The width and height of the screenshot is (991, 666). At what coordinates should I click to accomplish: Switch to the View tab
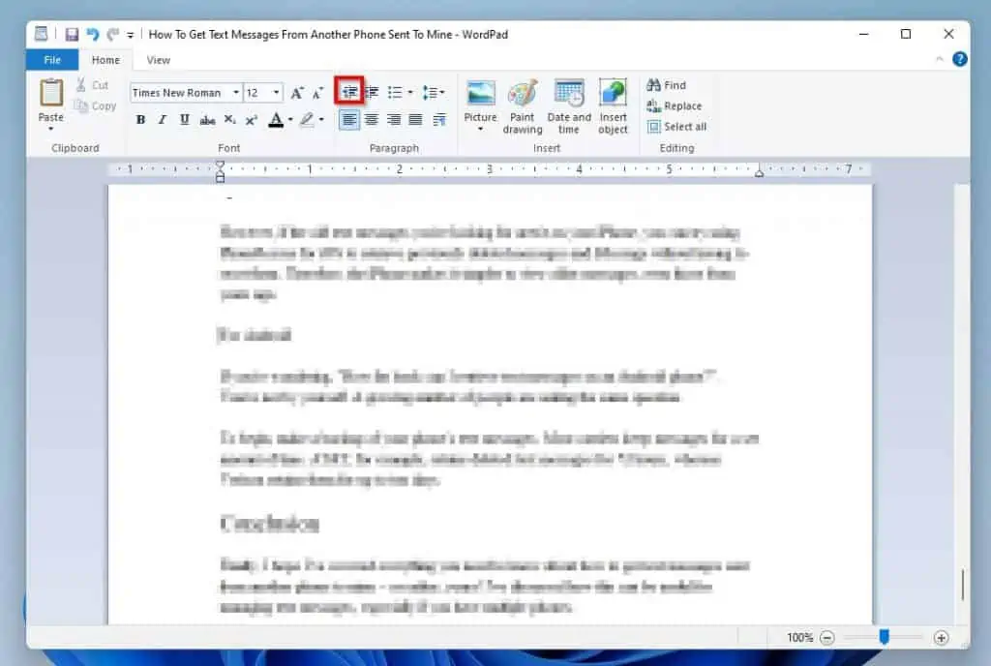[x=158, y=60]
